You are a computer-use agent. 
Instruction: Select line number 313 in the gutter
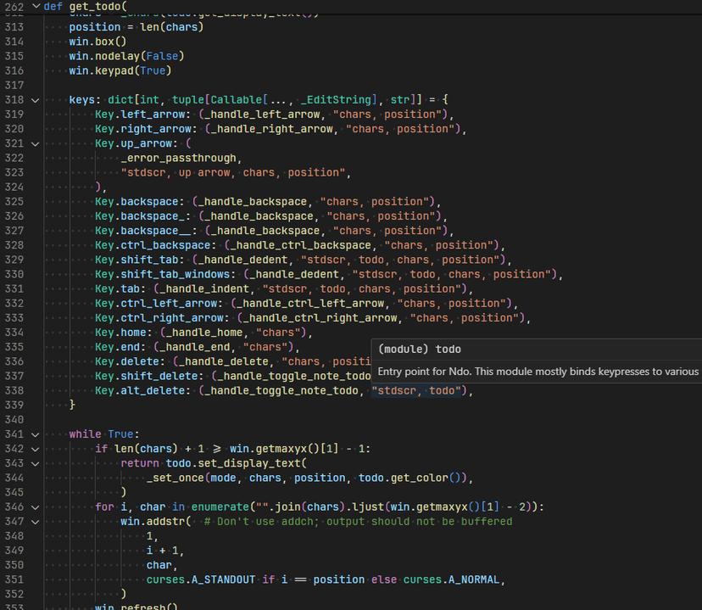tap(14, 27)
